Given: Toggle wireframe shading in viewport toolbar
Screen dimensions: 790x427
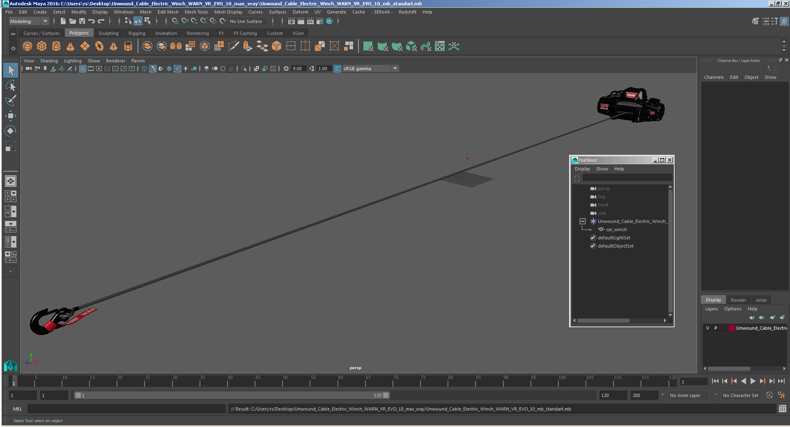Looking at the screenshot, I should 145,69.
